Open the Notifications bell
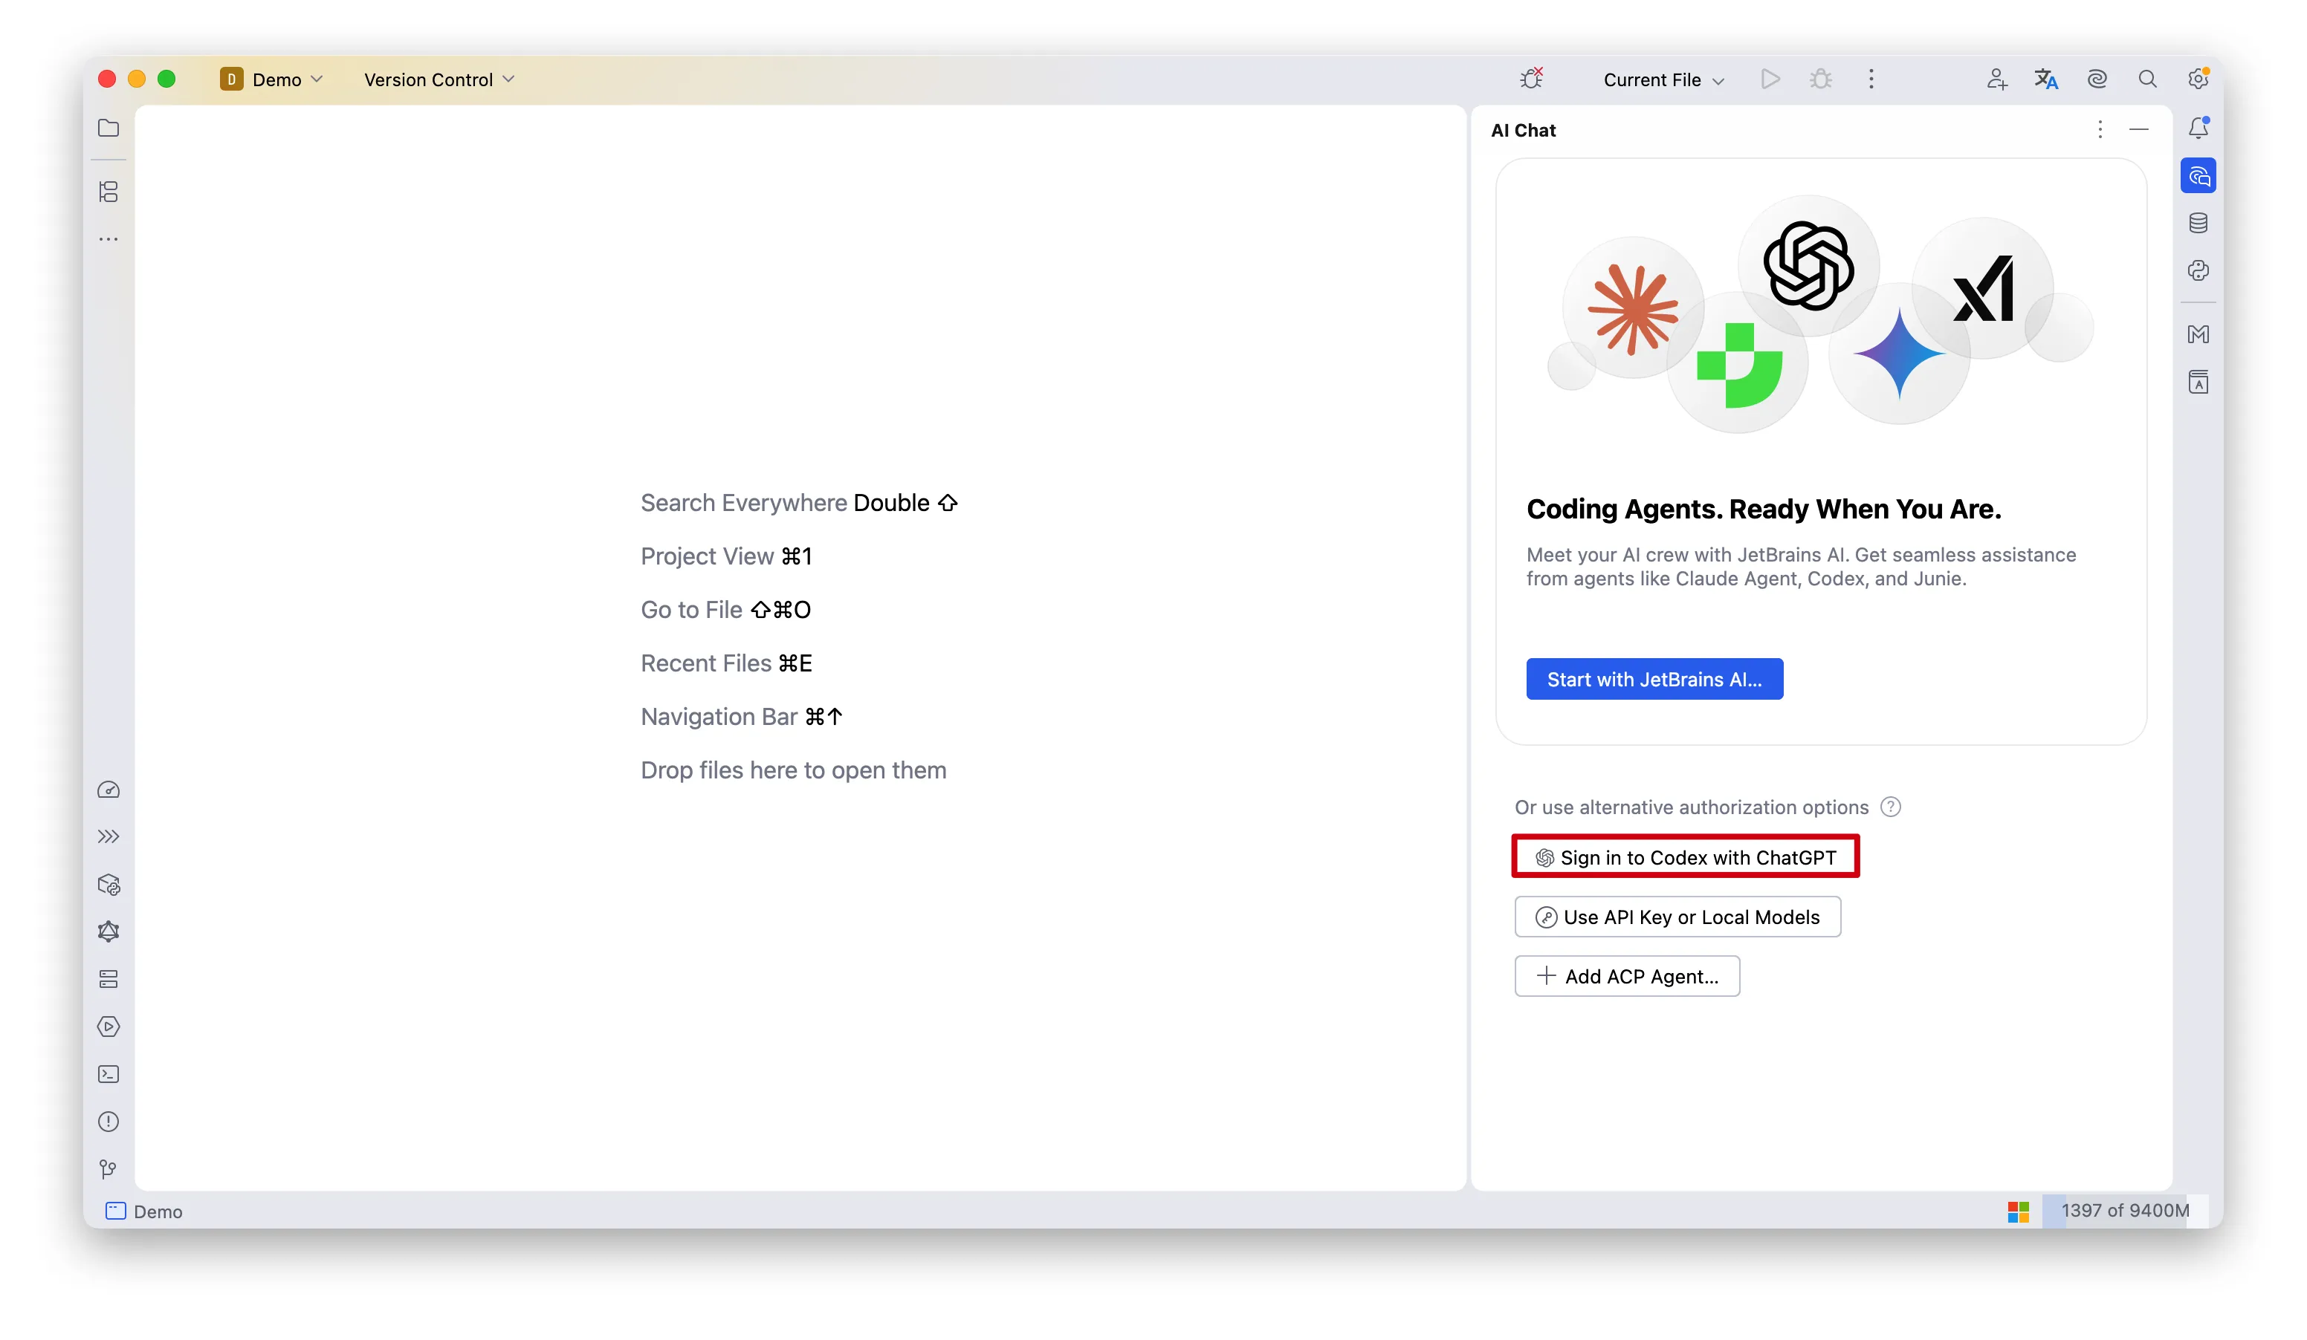 (x=2198, y=128)
